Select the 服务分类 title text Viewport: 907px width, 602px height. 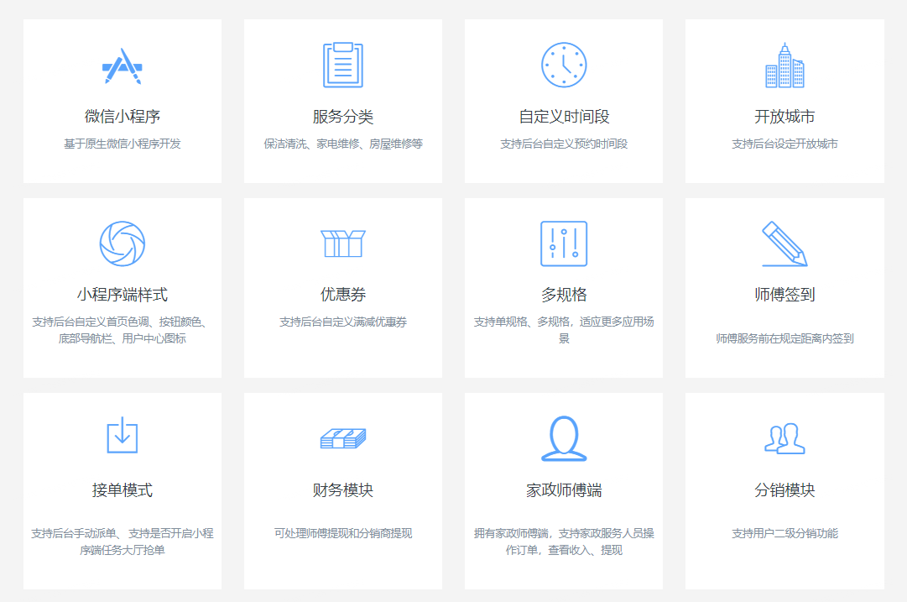343,117
